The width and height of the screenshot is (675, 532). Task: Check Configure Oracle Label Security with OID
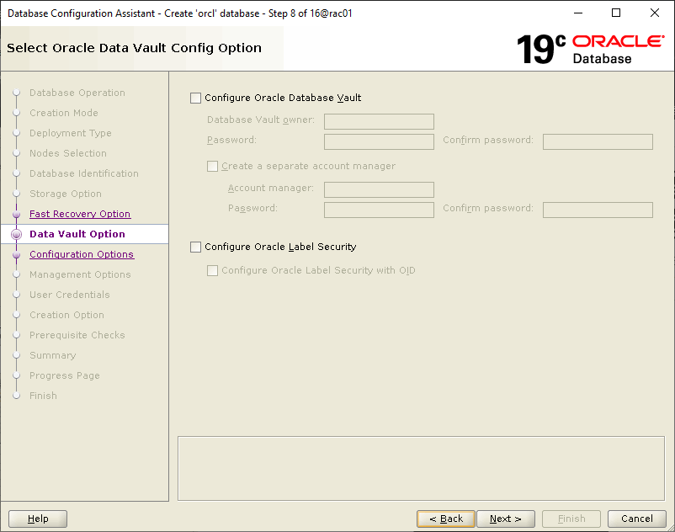pos(213,271)
